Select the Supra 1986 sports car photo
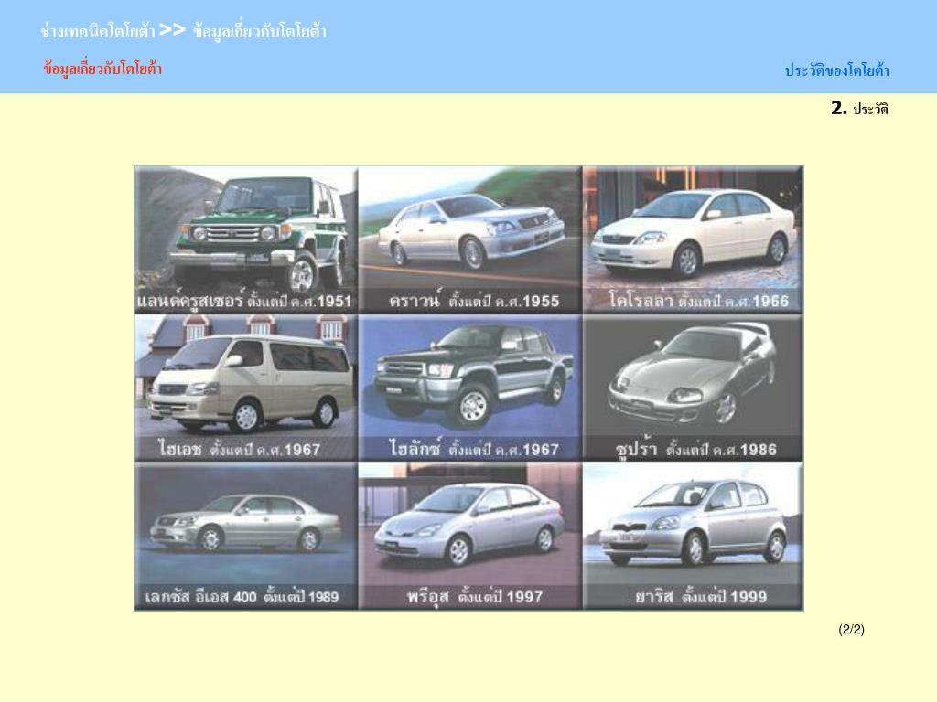This screenshot has height=702, width=937. pyautogui.click(x=693, y=388)
